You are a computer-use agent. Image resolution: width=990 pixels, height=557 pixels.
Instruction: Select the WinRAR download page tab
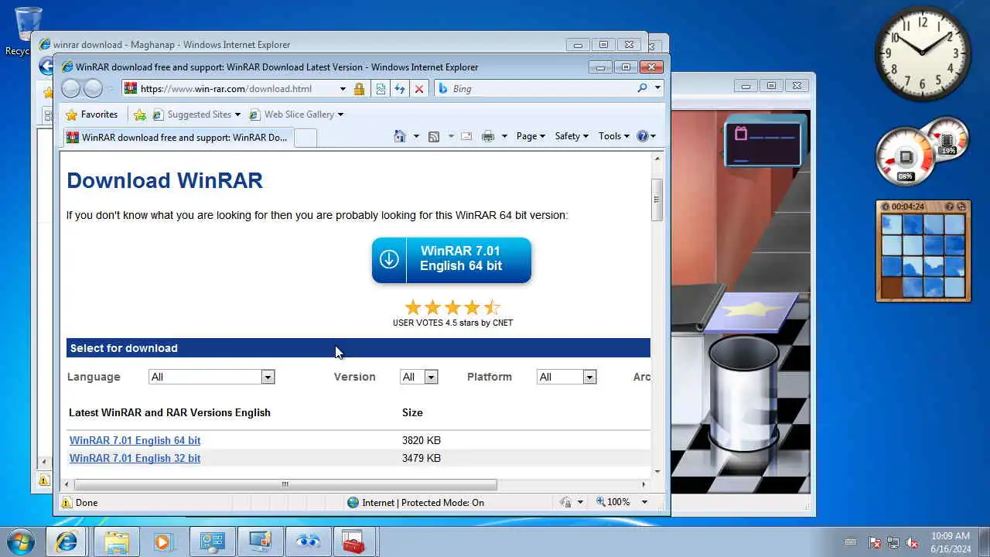[177, 138]
